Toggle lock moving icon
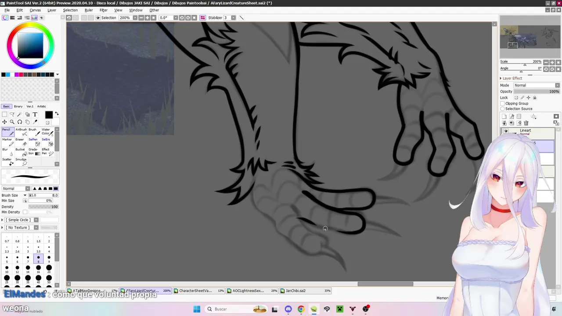The width and height of the screenshot is (562, 316). pos(528,97)
